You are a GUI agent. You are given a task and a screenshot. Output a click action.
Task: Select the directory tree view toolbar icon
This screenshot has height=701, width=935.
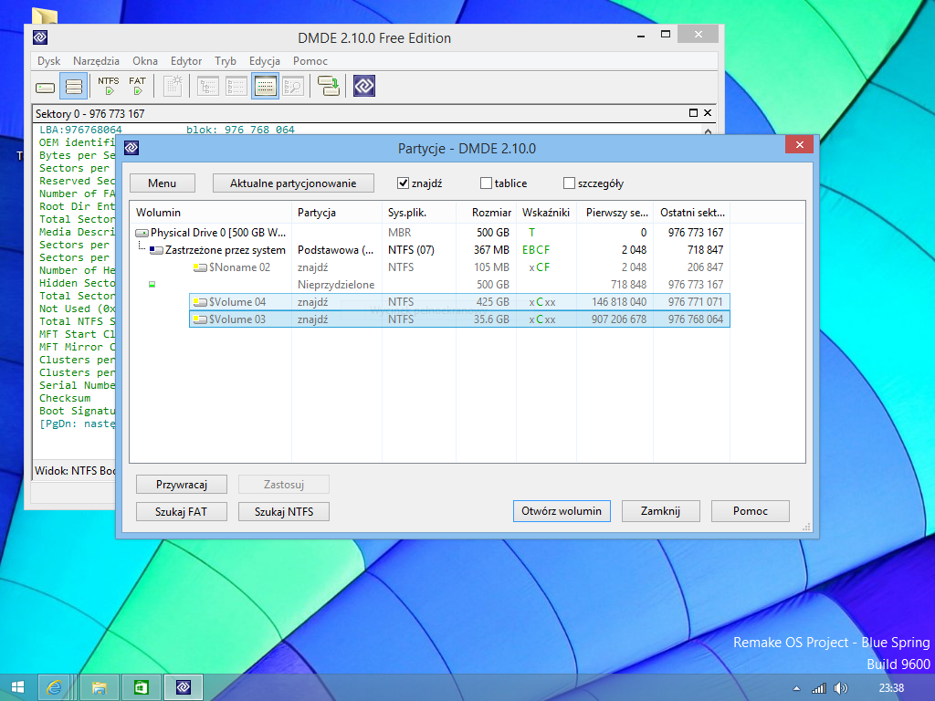[x=207, y=87]
